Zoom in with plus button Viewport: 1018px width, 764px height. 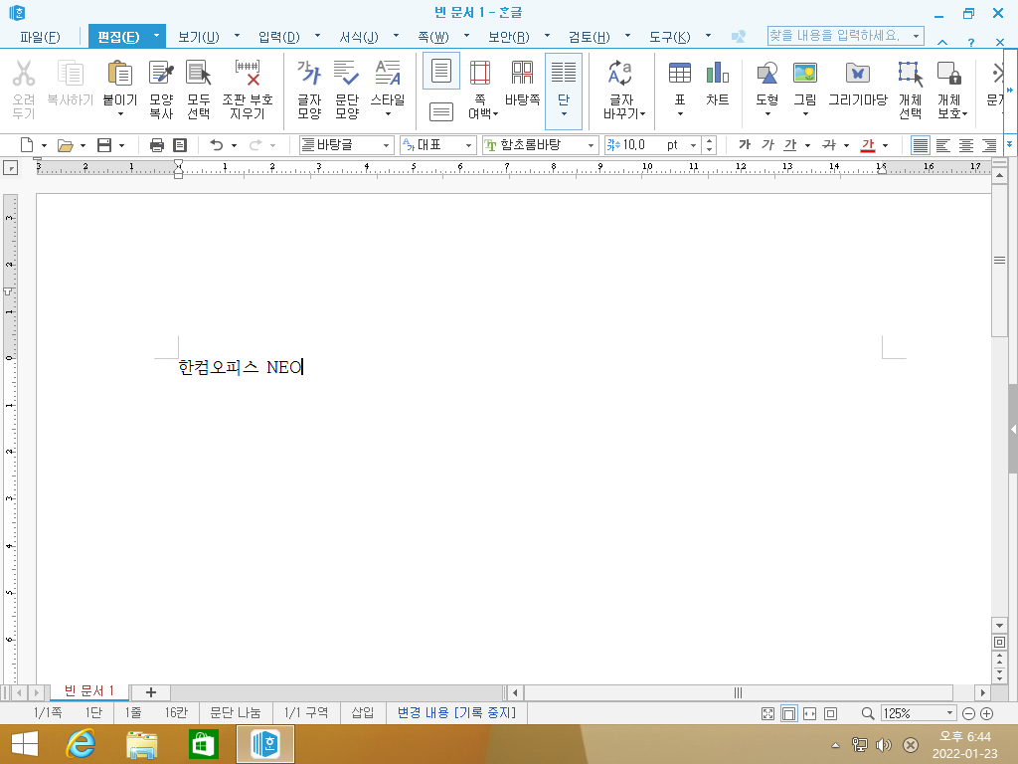click(986, 713)
